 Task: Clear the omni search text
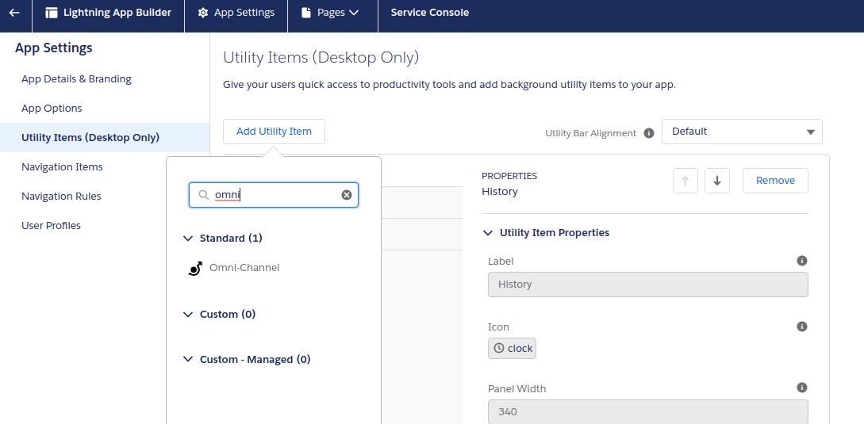pos(347,195)
